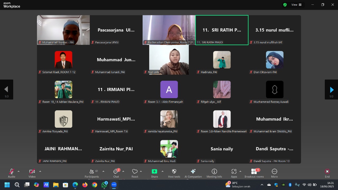Open the Participants panel
Image resolution: width=338 pixels, height=190 pixels.
click(x=92, y=173)
